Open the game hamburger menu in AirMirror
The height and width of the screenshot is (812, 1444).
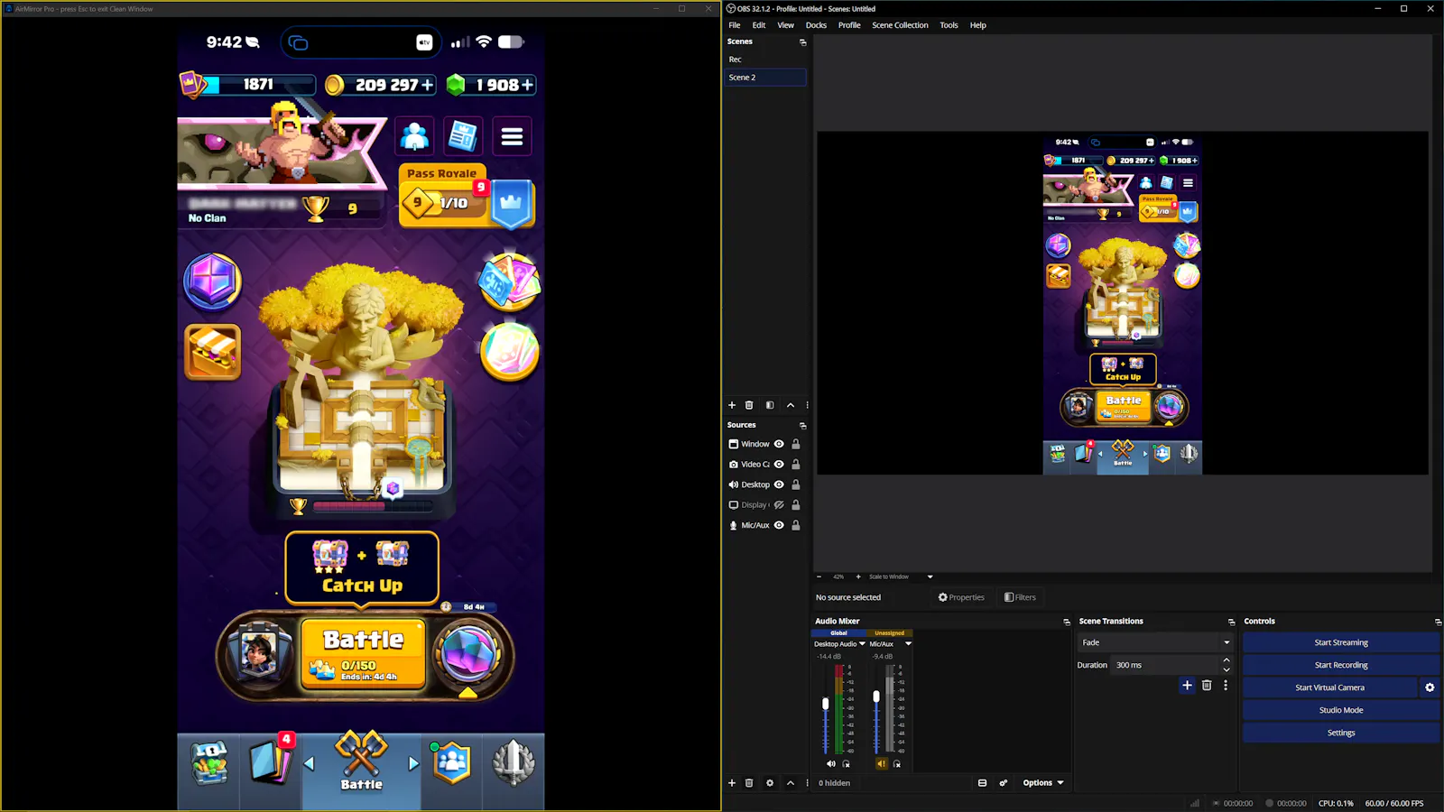tap(512, 137)
